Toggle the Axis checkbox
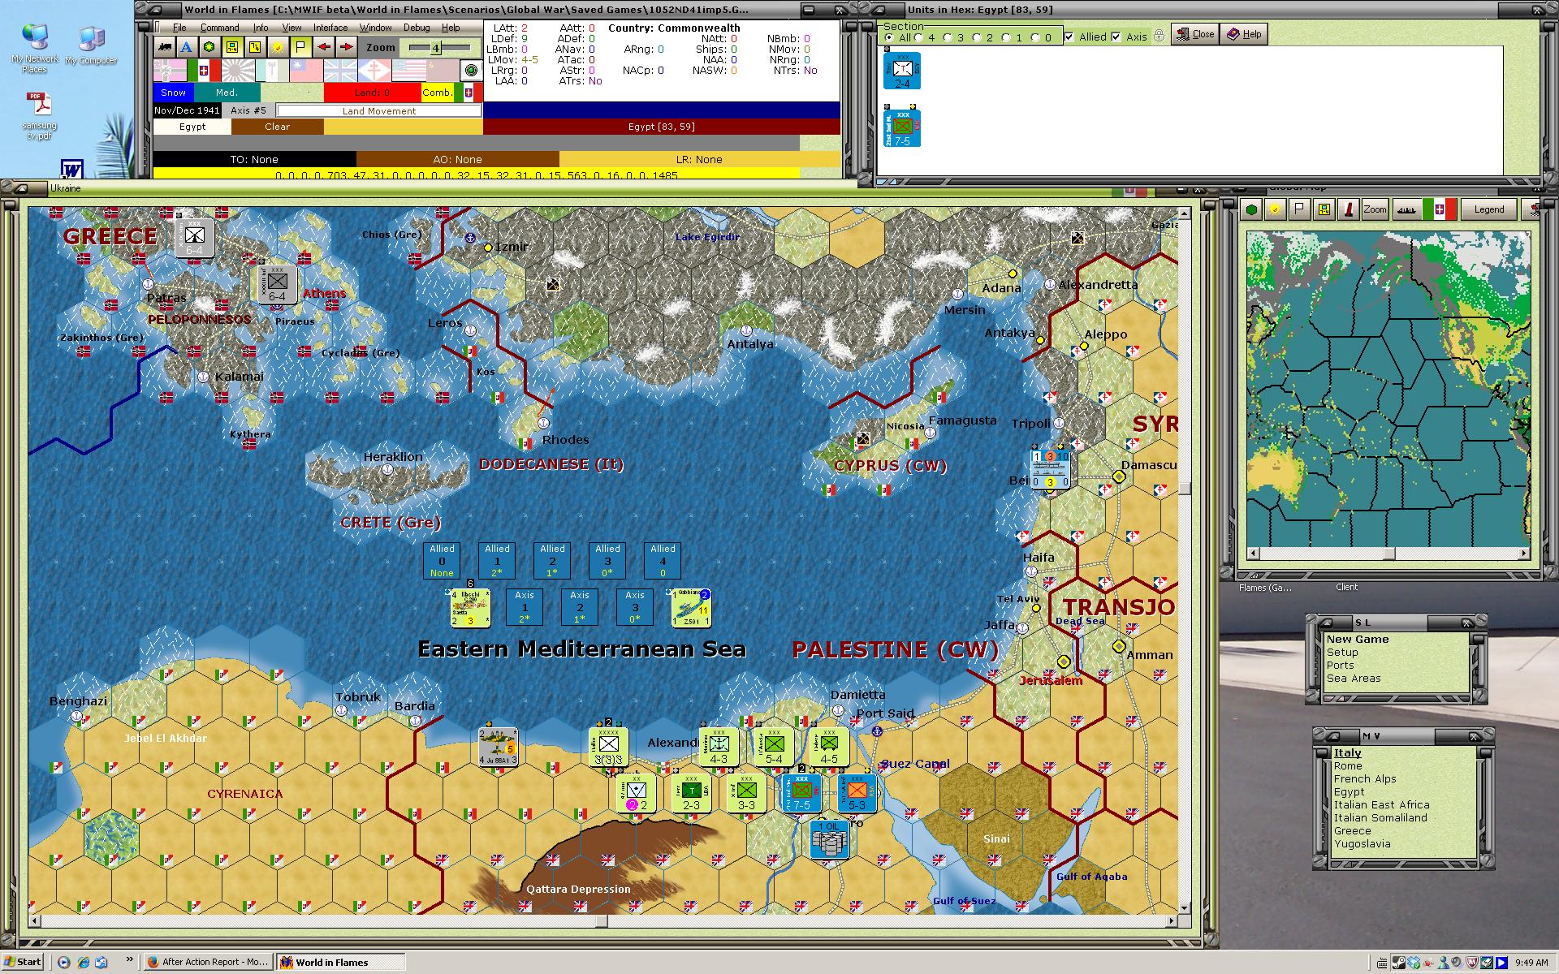The height and width of the screenshot is (974, 1559). click(x=1116, y=37)
